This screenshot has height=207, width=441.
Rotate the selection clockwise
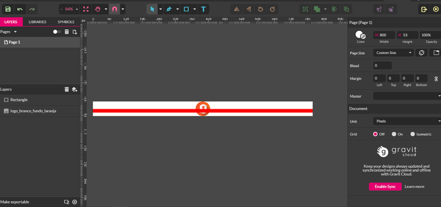(272, 9)
